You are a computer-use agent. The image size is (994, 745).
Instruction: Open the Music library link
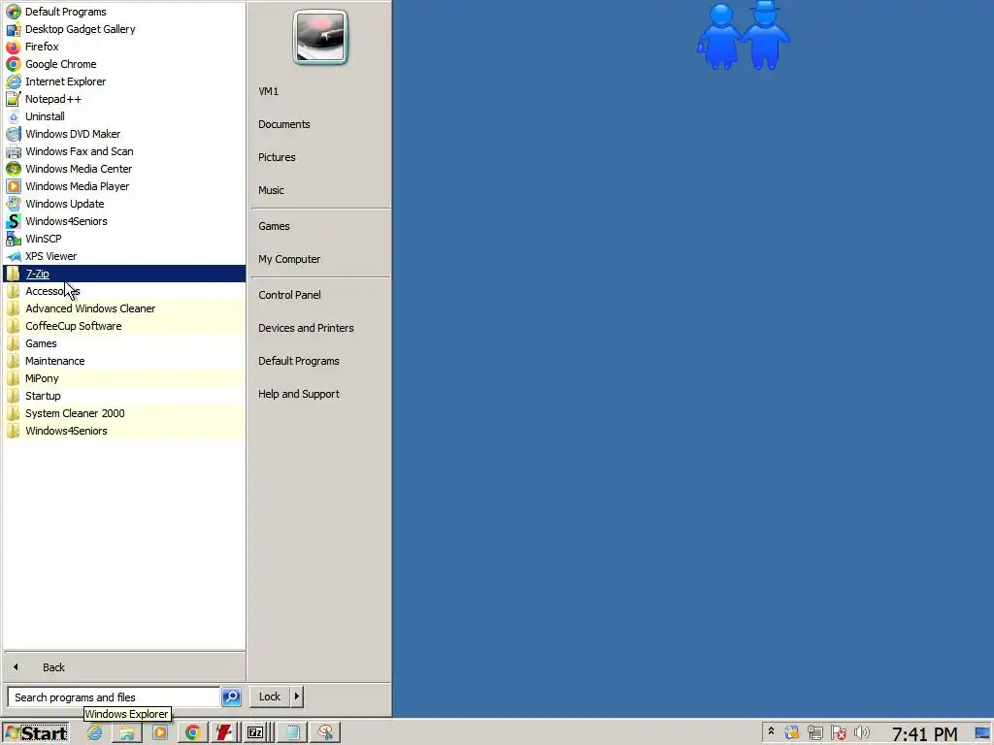click(320, 190)
